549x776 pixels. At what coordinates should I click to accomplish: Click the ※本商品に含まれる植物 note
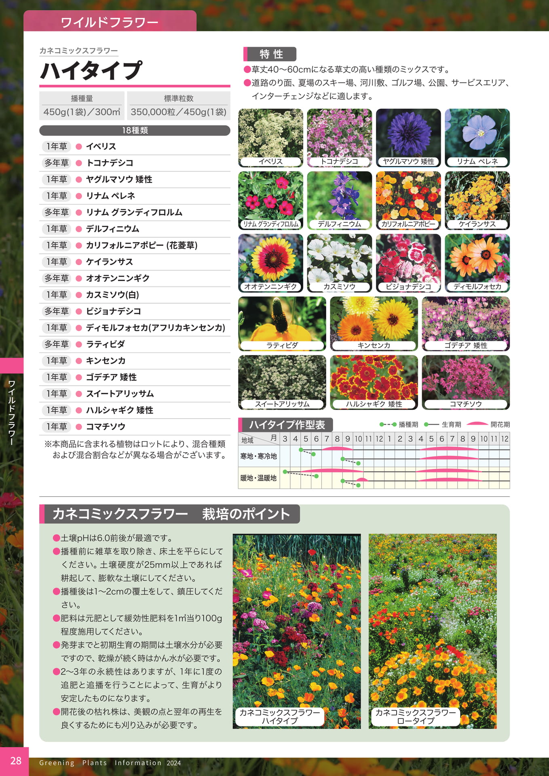point(135,449)
